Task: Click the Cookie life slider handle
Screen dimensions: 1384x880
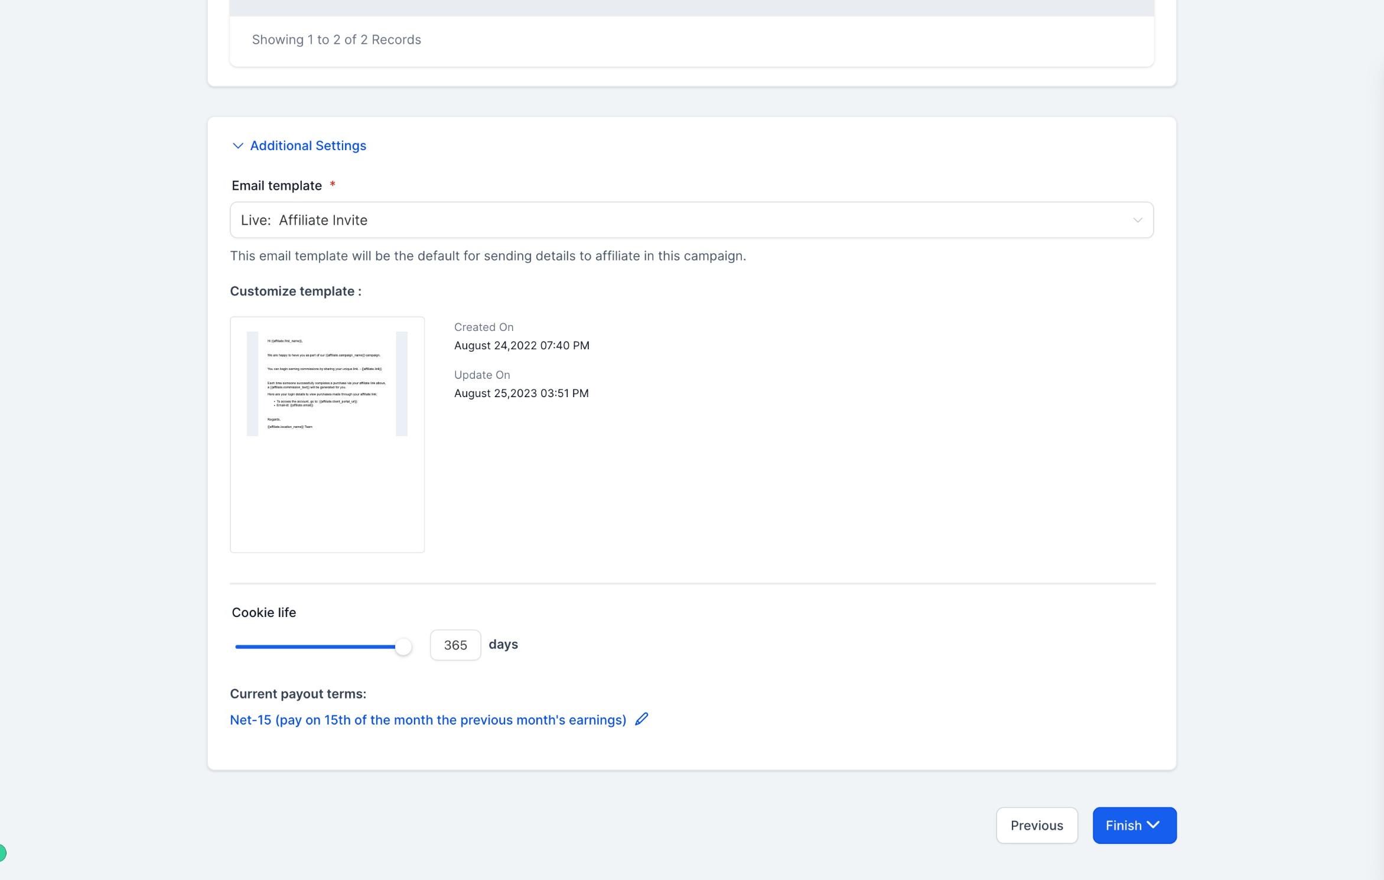Action: click(x=403, y=647)
